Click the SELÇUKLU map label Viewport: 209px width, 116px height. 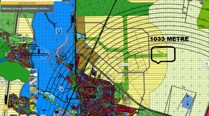click(124, 64)
